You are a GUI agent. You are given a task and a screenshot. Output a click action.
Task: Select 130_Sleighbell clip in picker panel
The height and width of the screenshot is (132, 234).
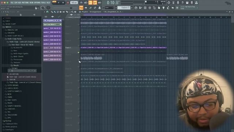52,21
